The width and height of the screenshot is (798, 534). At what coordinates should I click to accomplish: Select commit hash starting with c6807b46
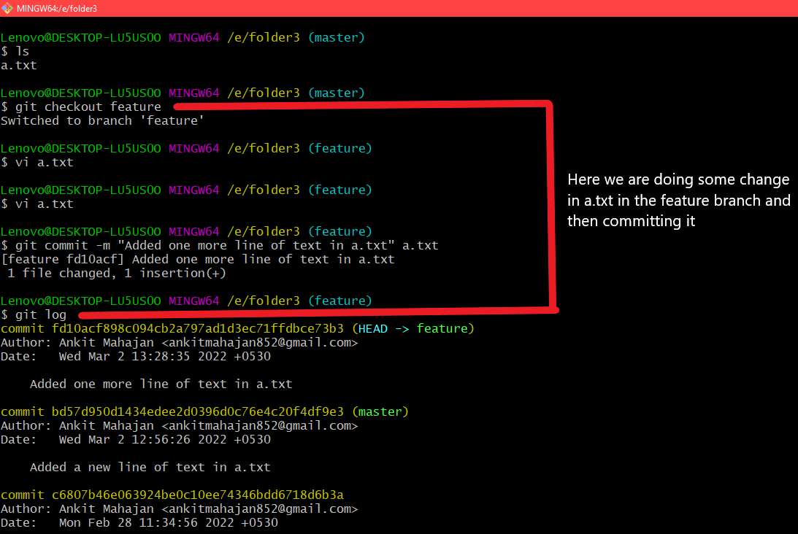[197, 495]
